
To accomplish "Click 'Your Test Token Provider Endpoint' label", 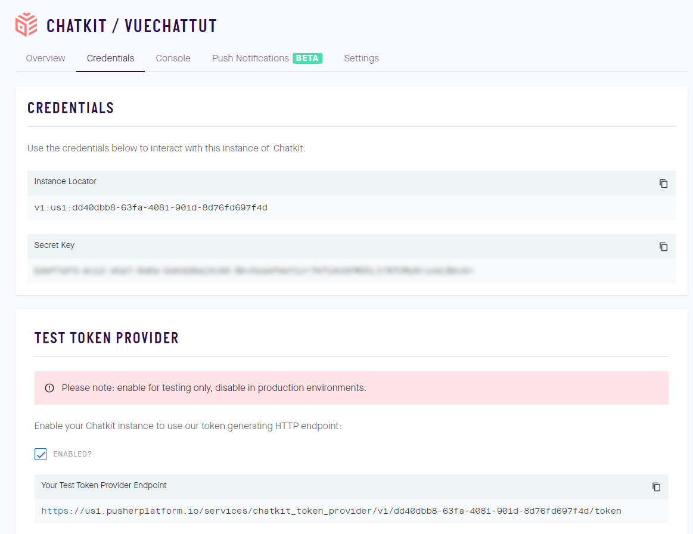I will point(104,485).
